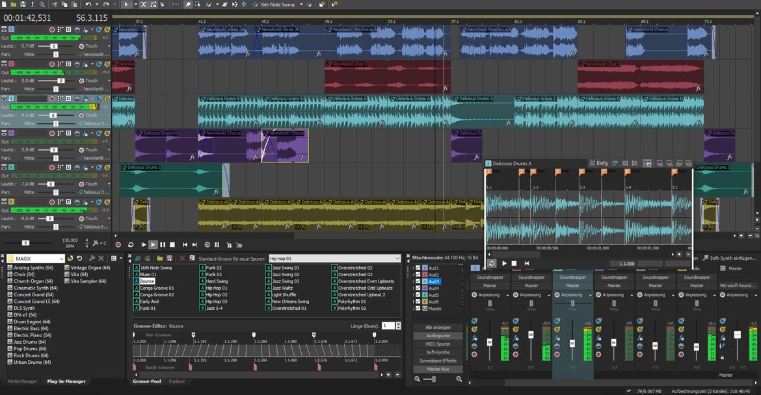Viewport: 761px width, 395px height.
Task: Open the Explorer tab beside Groove-Pool
Action: (x=177, y=381)
